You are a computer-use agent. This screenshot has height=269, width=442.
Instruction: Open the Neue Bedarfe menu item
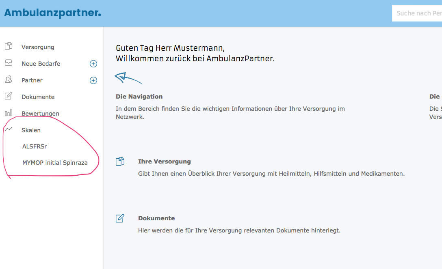(x=41, y=64)
